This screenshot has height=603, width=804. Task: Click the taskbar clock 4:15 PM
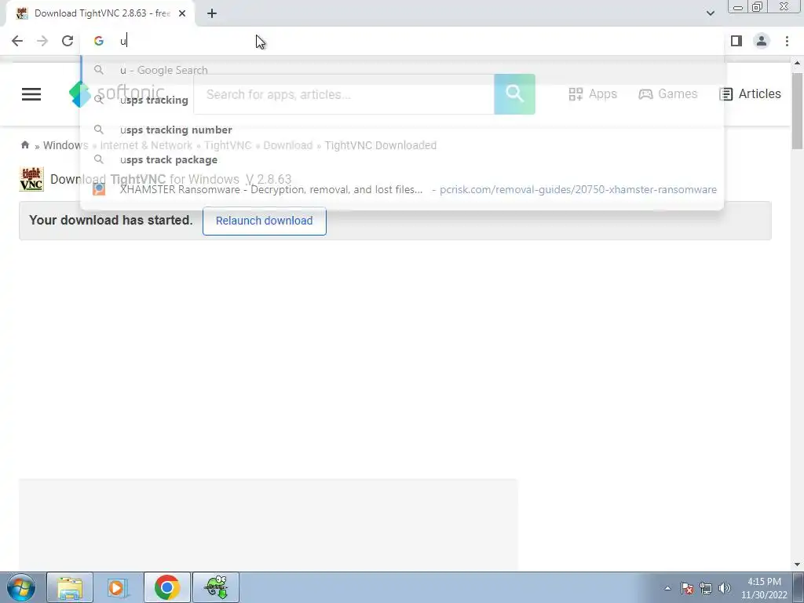coord(764,588)
